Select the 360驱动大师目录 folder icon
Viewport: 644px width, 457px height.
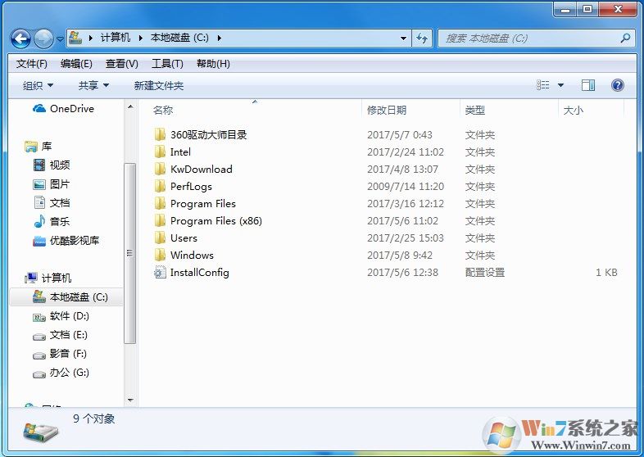[x=160, y=134]
